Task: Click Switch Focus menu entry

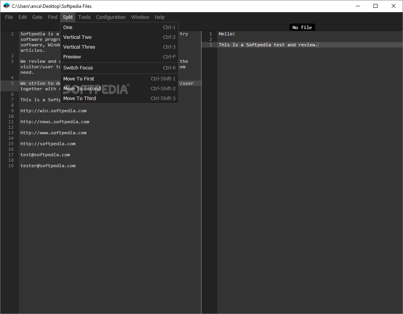Action: click(x=119, y=68)
